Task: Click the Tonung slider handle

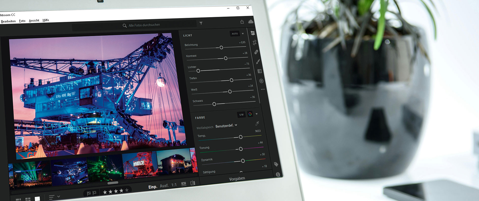Action: (x=241, y=149)
